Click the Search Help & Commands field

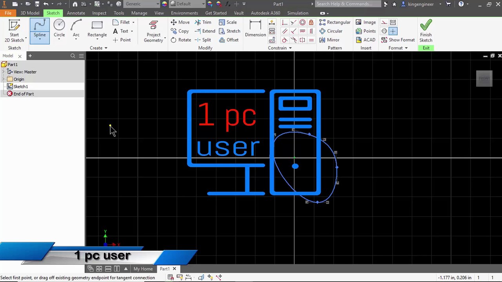click(347, 4)
